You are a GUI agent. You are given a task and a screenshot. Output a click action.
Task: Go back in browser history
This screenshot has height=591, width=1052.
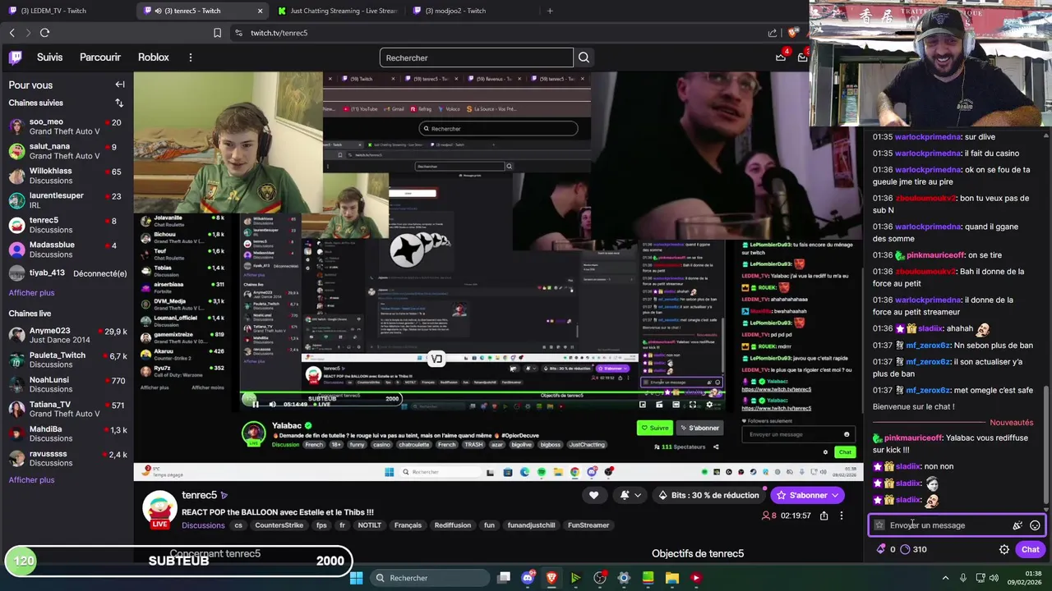coord(12,33)
